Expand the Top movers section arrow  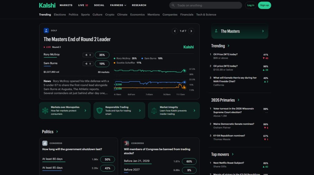coord(233,154)
